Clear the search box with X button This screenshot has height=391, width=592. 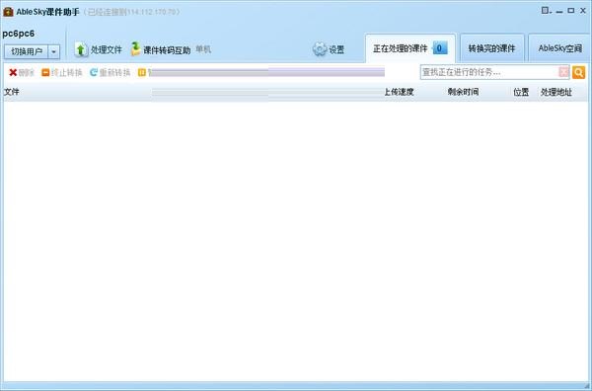coord(563,72)
